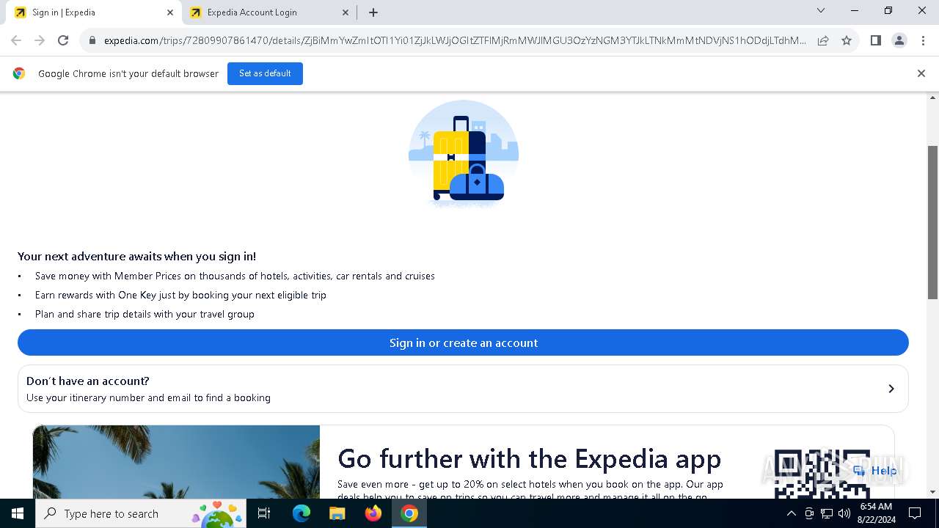Image resolution: width=939 pixels, height=528 pixels.
Task: Open the Windows notification center
Action: pos(915,513)
